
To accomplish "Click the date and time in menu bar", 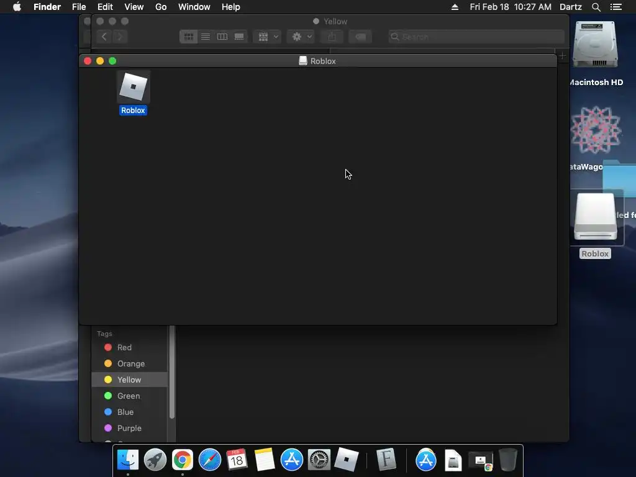I will click(x=511, y=7).
